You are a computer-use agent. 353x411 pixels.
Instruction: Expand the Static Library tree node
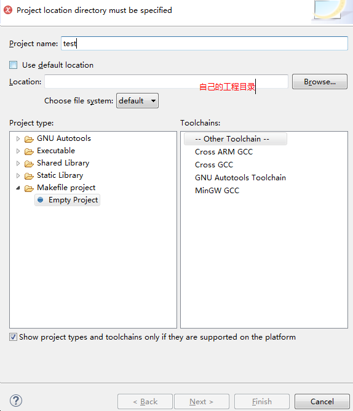point(18,175)
